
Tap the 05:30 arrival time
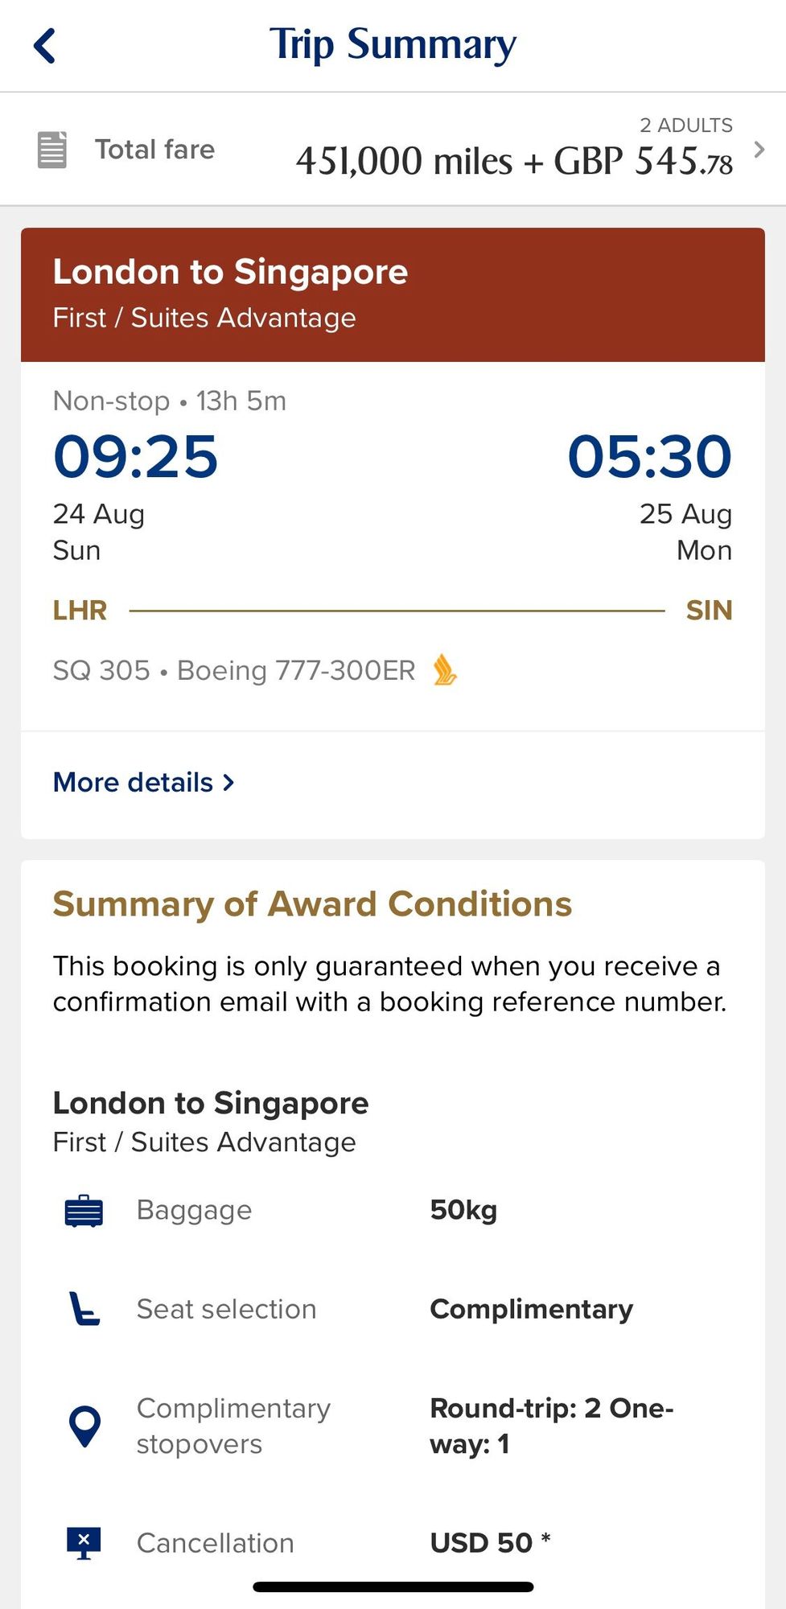(649, 456)
